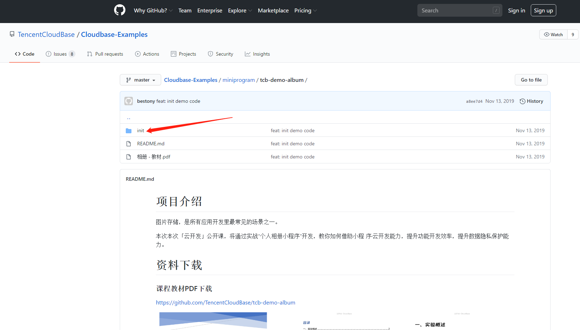Click the bestony author link
The height and width of the screenshot is (330, 580).
pos(146,101)
